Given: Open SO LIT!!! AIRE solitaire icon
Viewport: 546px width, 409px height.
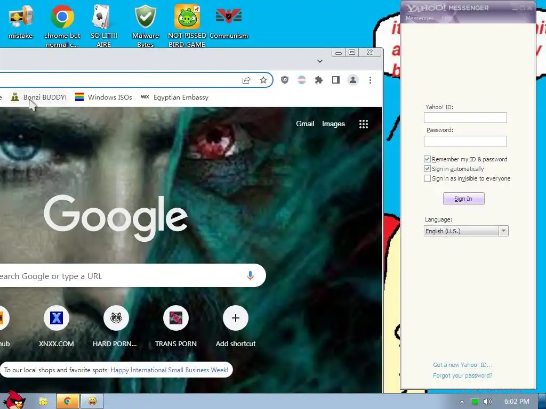Looking at the screenshot, I should [x=104, y=25].
